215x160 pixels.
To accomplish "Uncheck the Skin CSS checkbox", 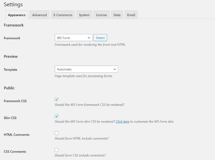I will tap(56, 116).
